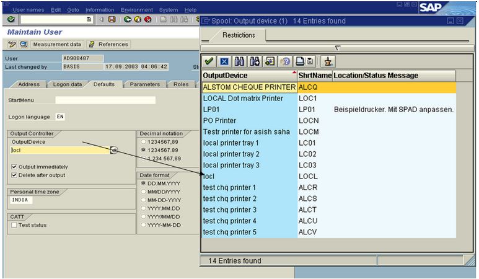Image resolution: width=479 pixels, height=279 pixels.
Task: Click the Location/Status Message column header
Action: coord(394,76)
